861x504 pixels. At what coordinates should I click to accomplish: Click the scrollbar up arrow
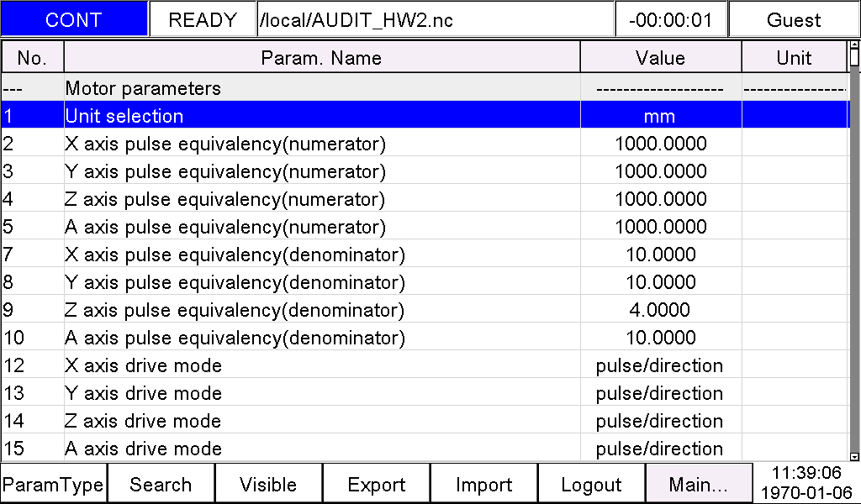(854, 45)
